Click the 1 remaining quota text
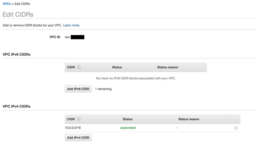The height and width of the screenshot is (144, 256). (103, 89)
